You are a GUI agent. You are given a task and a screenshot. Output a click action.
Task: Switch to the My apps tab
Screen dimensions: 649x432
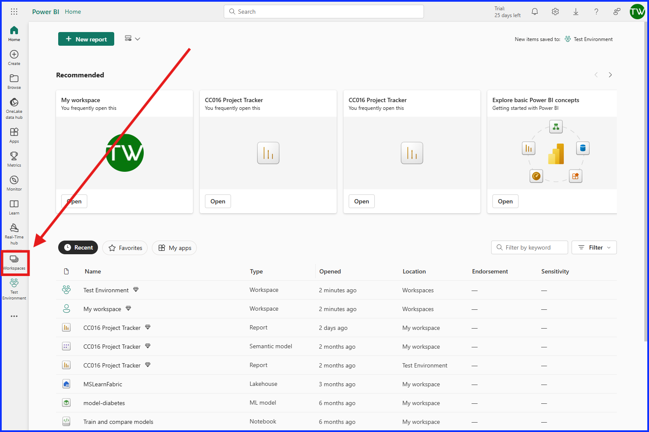174,247
